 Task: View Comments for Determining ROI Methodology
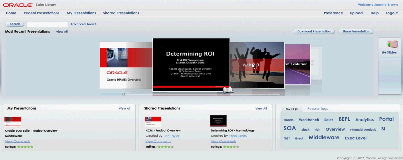tap(224, 141)
